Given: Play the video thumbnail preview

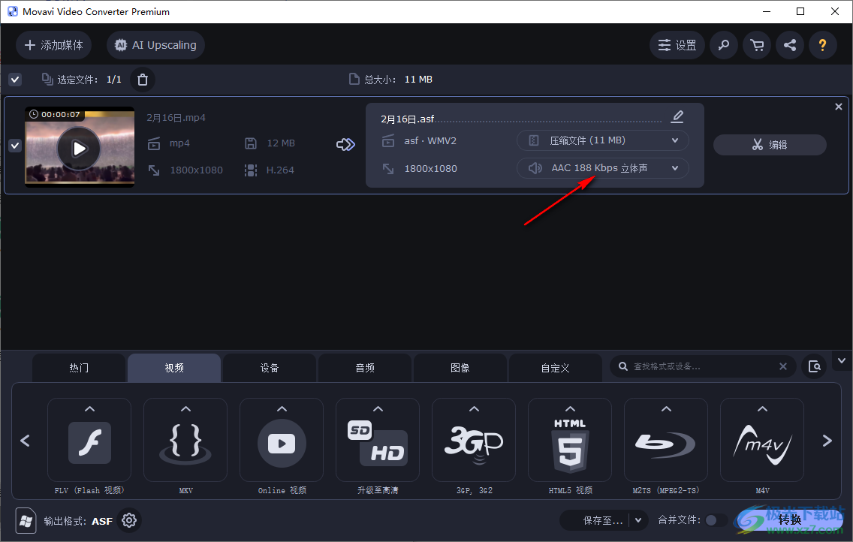Looking at the screenshot, I should [x=79, y=148].
